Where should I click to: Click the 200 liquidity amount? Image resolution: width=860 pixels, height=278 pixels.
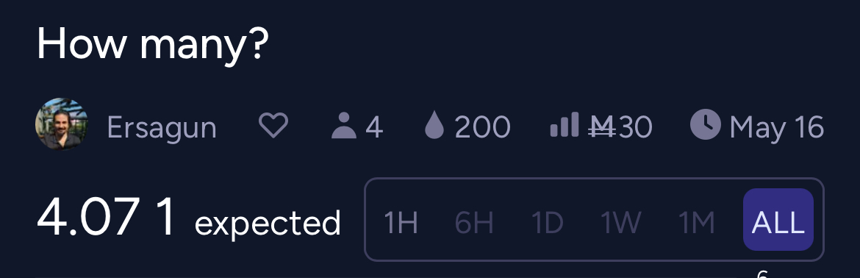pos(483,126)
